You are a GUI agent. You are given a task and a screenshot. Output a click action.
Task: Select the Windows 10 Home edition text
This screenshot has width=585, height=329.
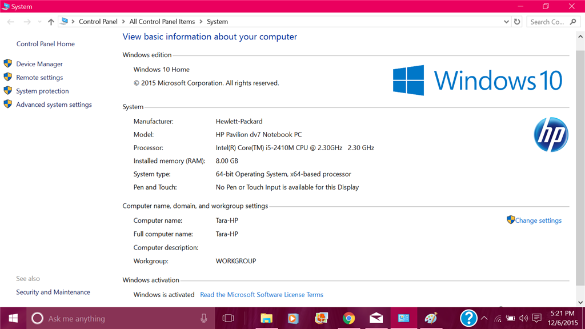pyautogui.click(x=162, y=69)
